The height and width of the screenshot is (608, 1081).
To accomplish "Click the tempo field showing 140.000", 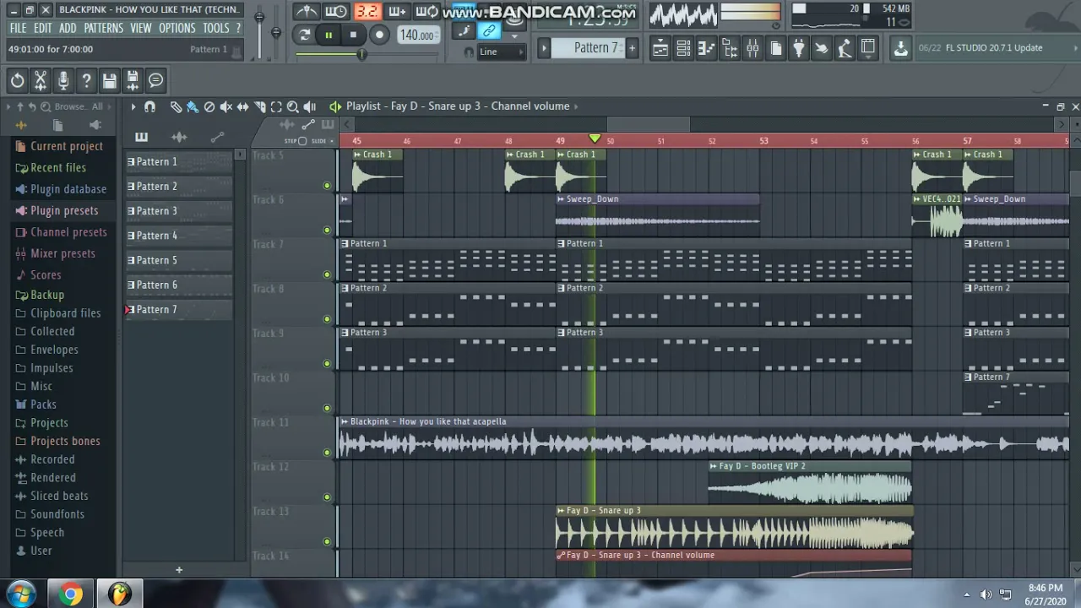I will point(417,35).
